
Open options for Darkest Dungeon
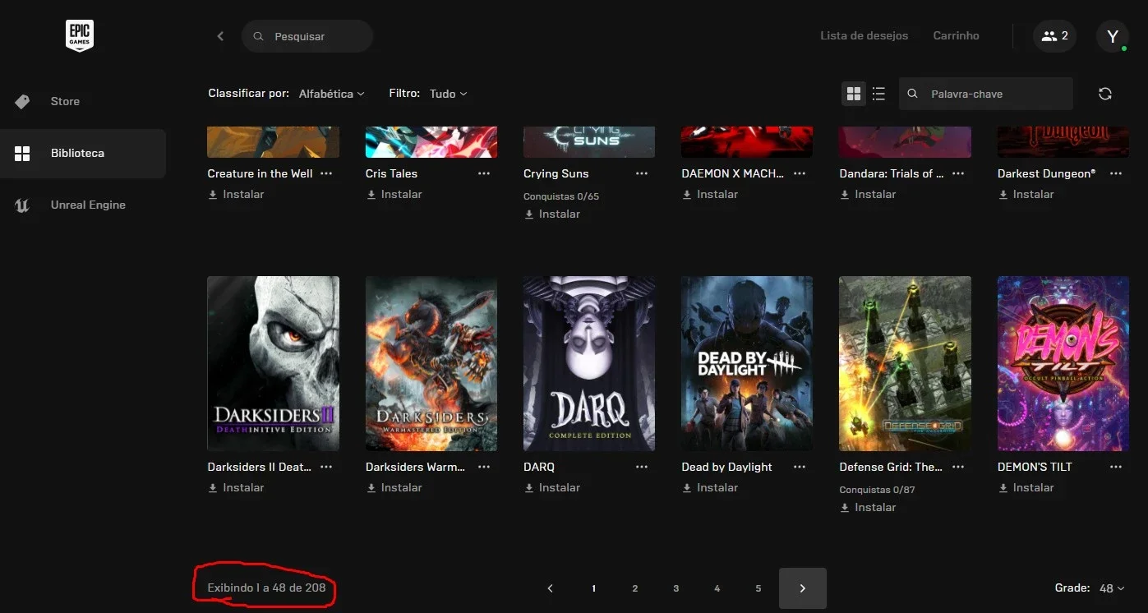point(1116,173)
